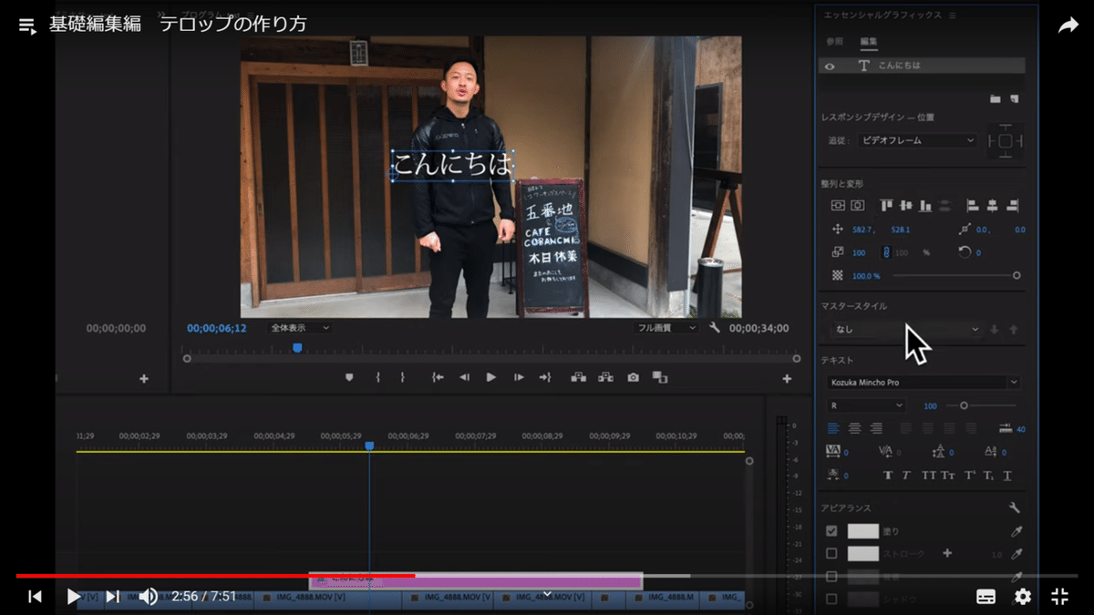Create new group folder in Essential Graphics
Image resolution: width=1094 pixels, height=615 pixels.
click(996, 98)
